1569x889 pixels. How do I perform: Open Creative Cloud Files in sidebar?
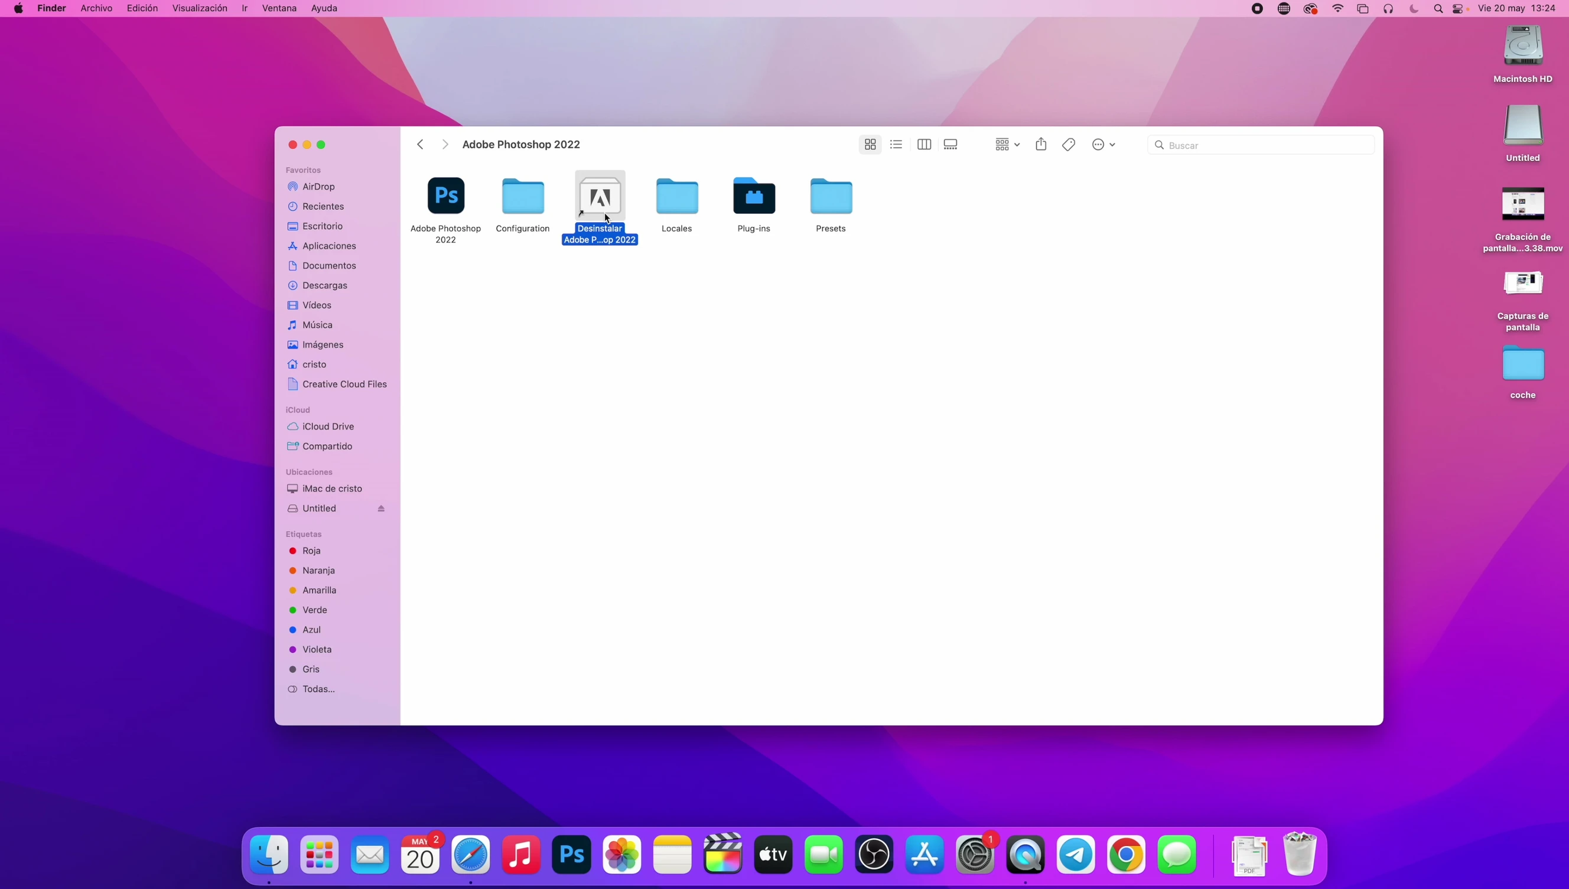[x=337, y=384]
